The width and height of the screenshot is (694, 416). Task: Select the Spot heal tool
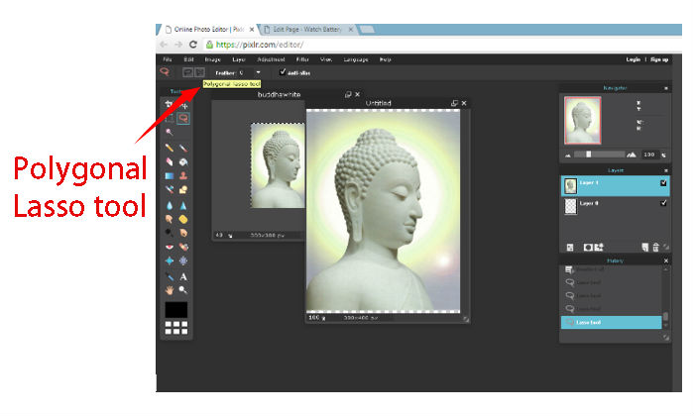183,247
